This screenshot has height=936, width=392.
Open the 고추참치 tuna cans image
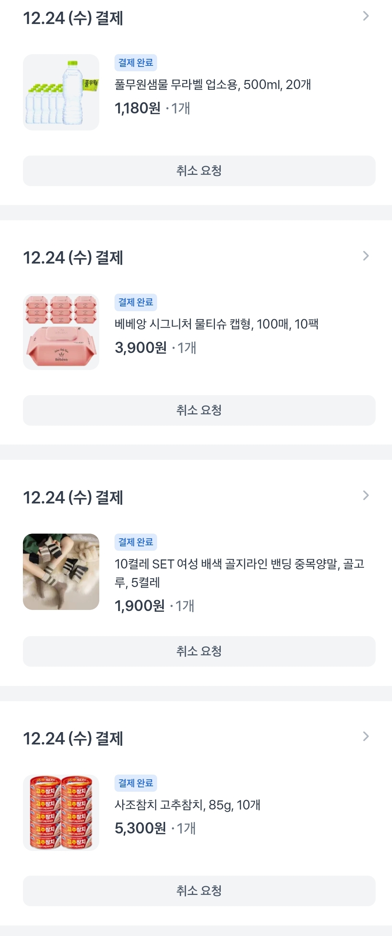coord(61,812)
